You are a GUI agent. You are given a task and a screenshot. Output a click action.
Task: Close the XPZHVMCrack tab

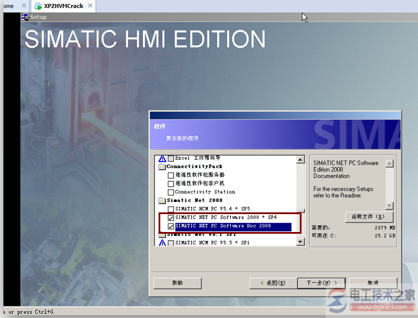[x=90, y=6]
